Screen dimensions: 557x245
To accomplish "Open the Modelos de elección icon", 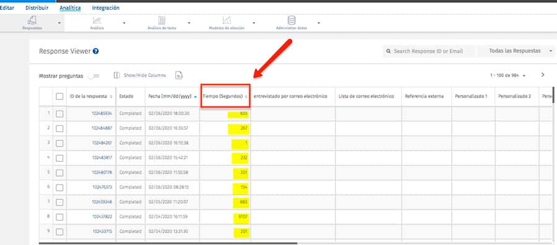I will click(x=227, y=20).
